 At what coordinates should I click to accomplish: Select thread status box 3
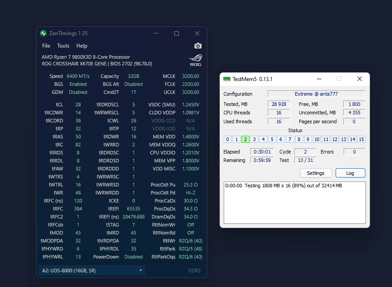(254, 139)
